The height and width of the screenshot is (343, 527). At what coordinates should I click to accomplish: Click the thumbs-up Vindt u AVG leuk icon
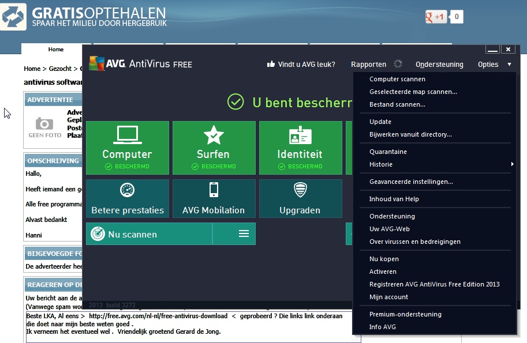click(x=271, y=65)
